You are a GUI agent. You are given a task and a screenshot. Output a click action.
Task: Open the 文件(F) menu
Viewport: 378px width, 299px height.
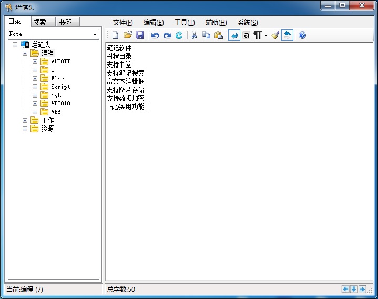pos(122,23)
